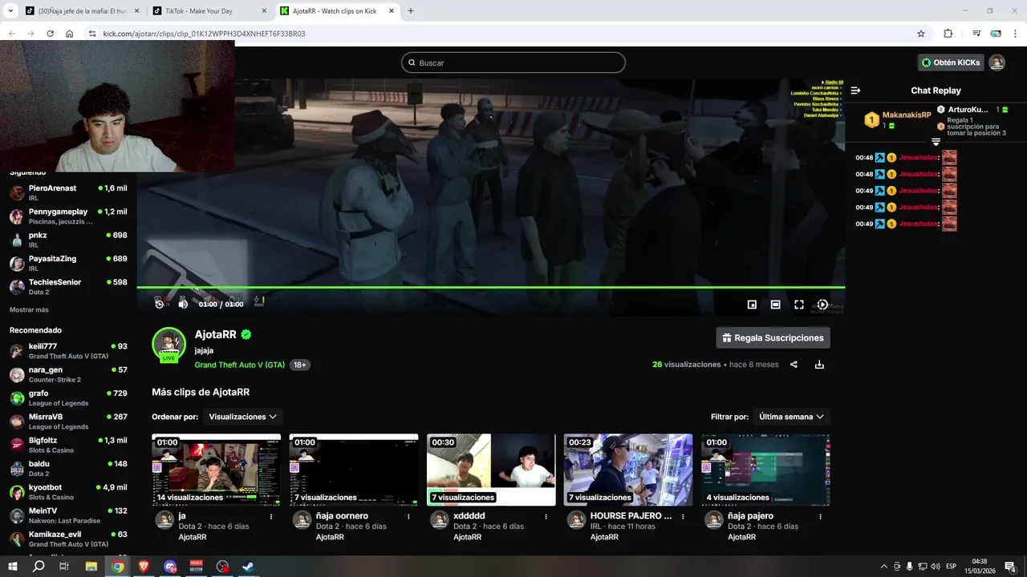
Task: Open the TechiesSenior channel avatar
Action: pos(16,287)
